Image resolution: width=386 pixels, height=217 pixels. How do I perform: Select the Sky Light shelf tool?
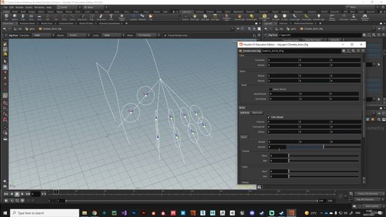tap(276, 17)
